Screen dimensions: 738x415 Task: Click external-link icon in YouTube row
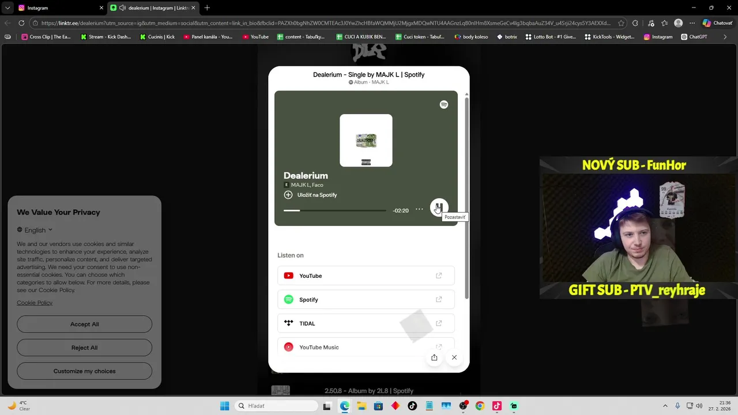pos(439,276)
